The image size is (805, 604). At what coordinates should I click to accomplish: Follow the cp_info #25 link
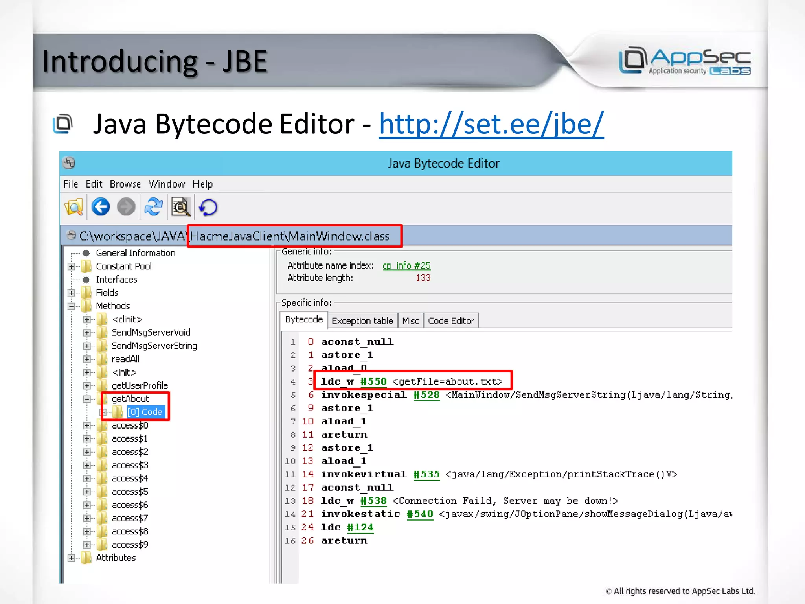click(x=406, y=265)
